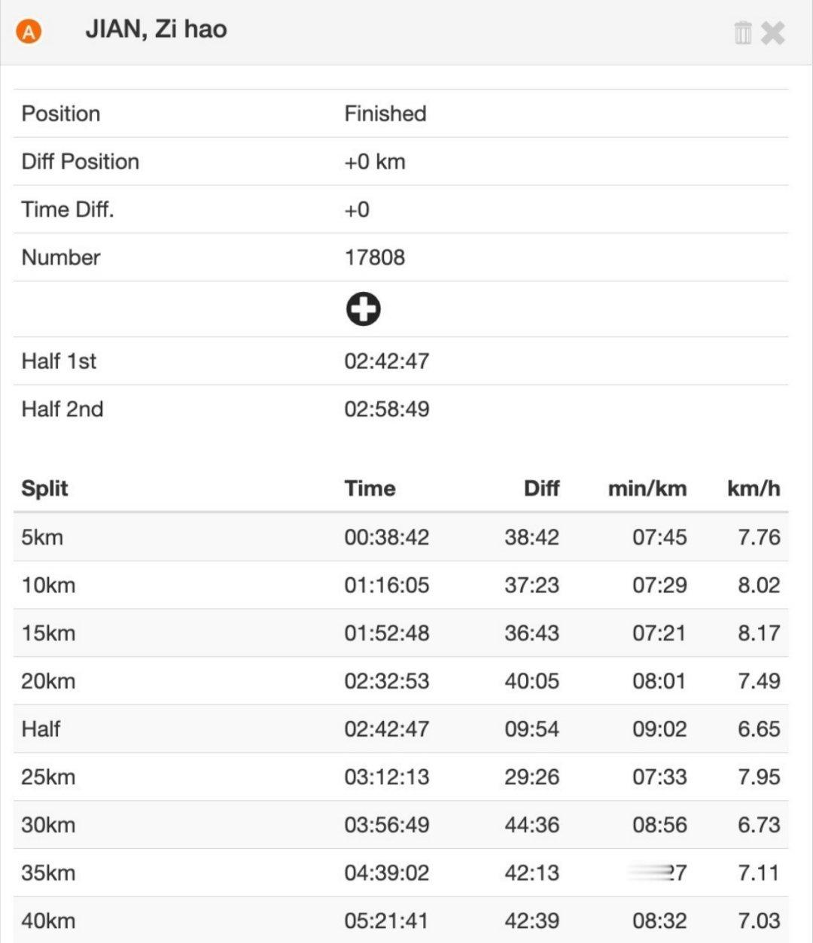This screenshot has height=943, width=813.
Task: Select the 20km split row
Action: tap(400, 681)
